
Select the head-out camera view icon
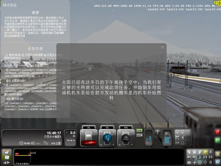(x=200, y=152)
